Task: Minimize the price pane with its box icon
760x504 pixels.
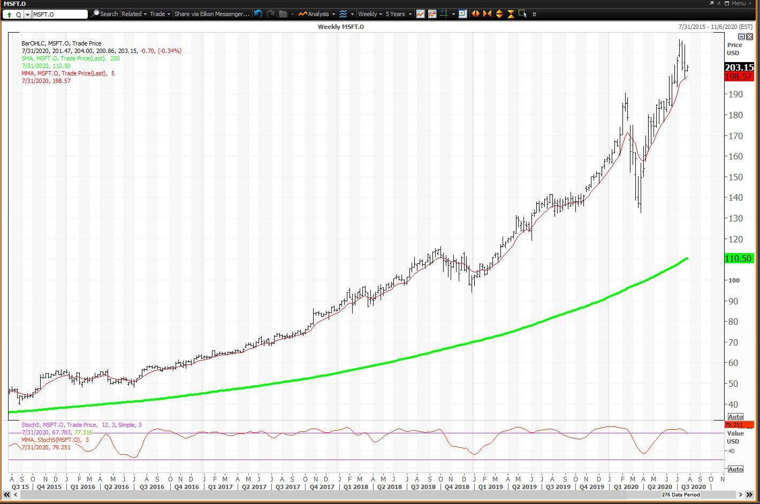Action: 741,36
